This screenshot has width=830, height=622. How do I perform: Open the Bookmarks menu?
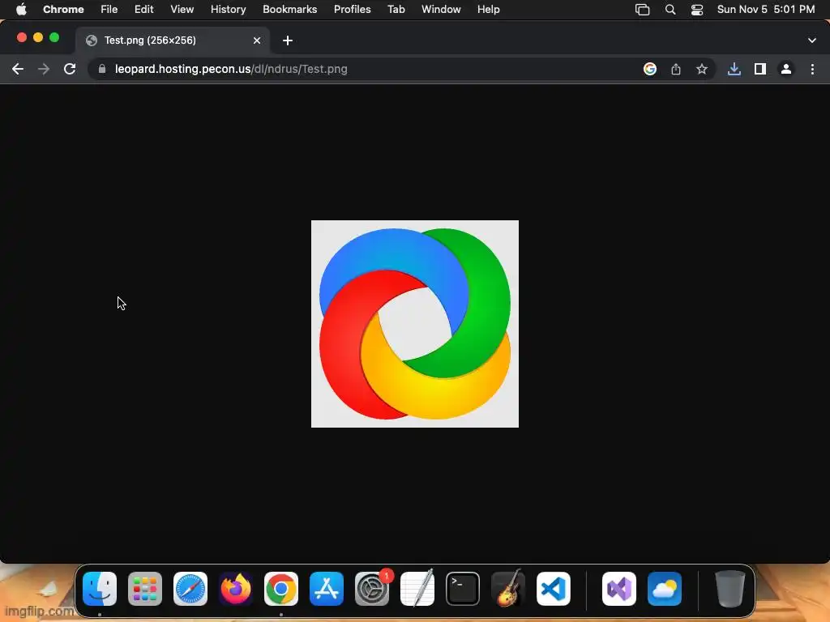290,10
